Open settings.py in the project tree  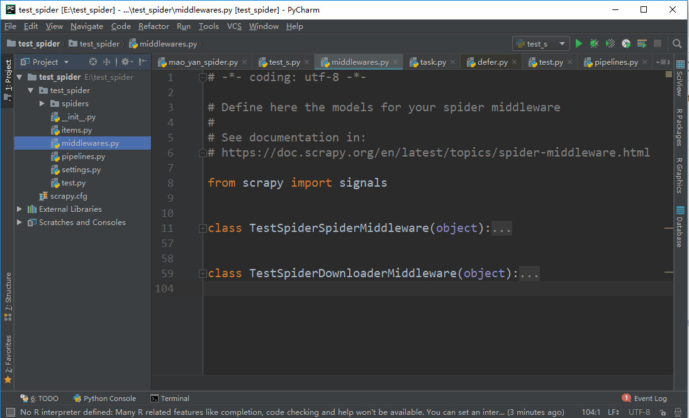81,170
